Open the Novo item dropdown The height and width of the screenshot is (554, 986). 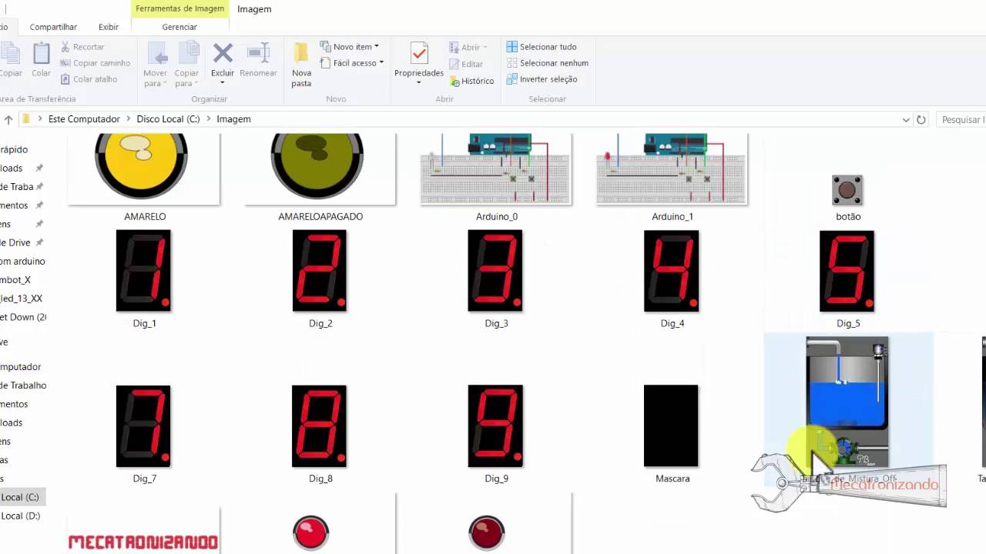pyautogui.click(x=350, y=47)
